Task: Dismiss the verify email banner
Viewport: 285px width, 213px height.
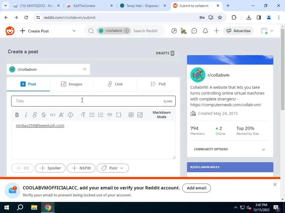Action: click(x=275, y=184)
